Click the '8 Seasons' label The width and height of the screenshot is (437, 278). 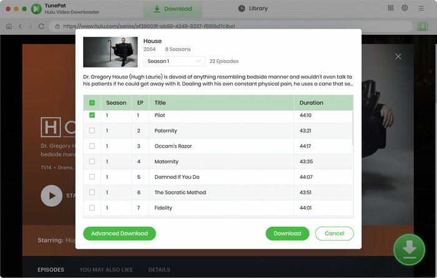coord(178,49)
